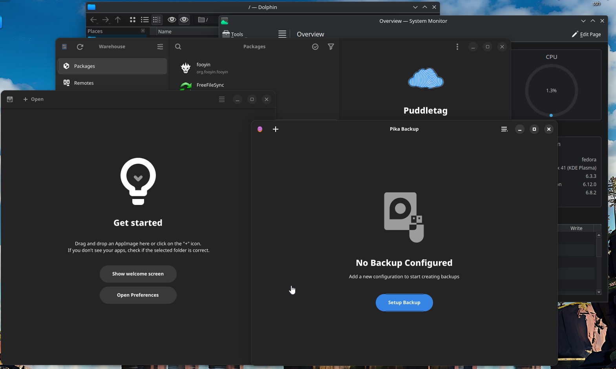616x369 pixels.
Task: Click Write column header in System Monitor
Action: click(576, 228)
